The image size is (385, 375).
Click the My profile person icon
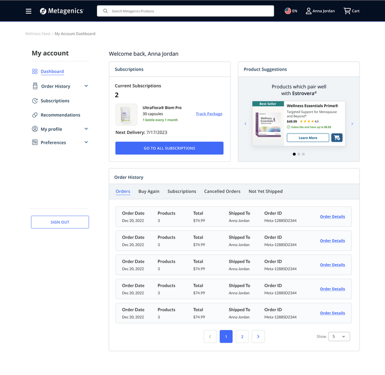pyautogui.click(x=35, y=129)
